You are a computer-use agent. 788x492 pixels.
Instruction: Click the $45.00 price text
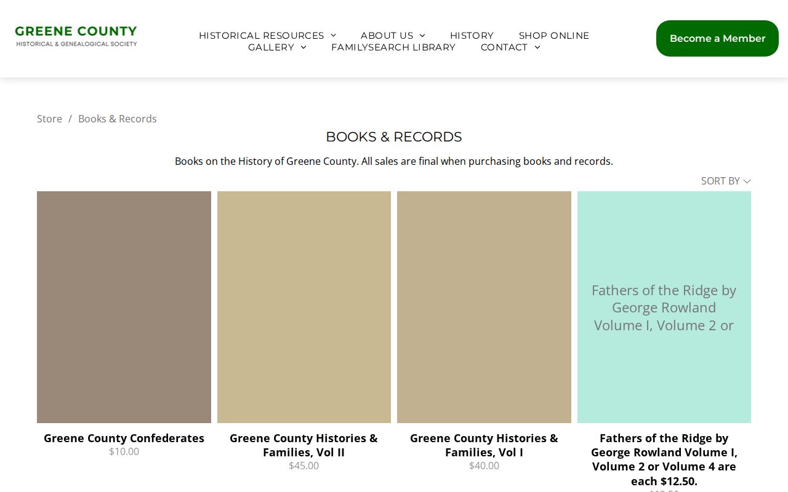pos(304,466)
